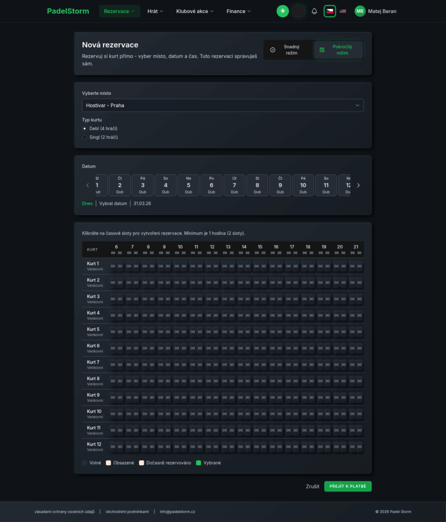
Task: Select Friday 10 Dub date
Action: 303,186
